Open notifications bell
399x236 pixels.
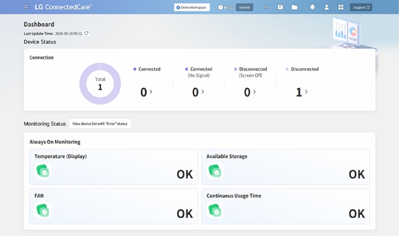312,7
